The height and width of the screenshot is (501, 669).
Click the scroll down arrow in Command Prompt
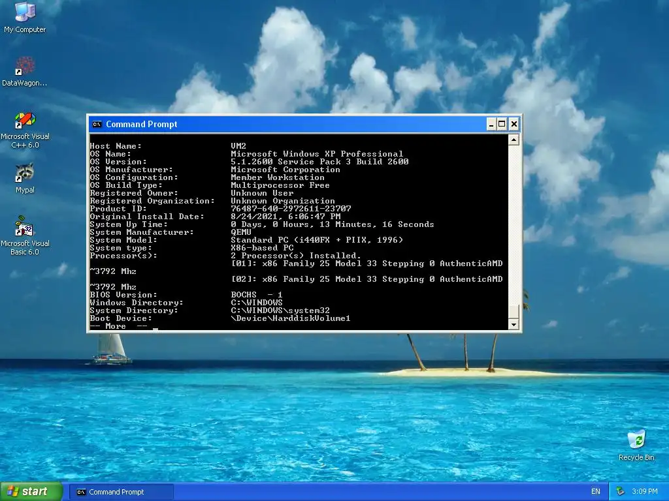point(514,325)
